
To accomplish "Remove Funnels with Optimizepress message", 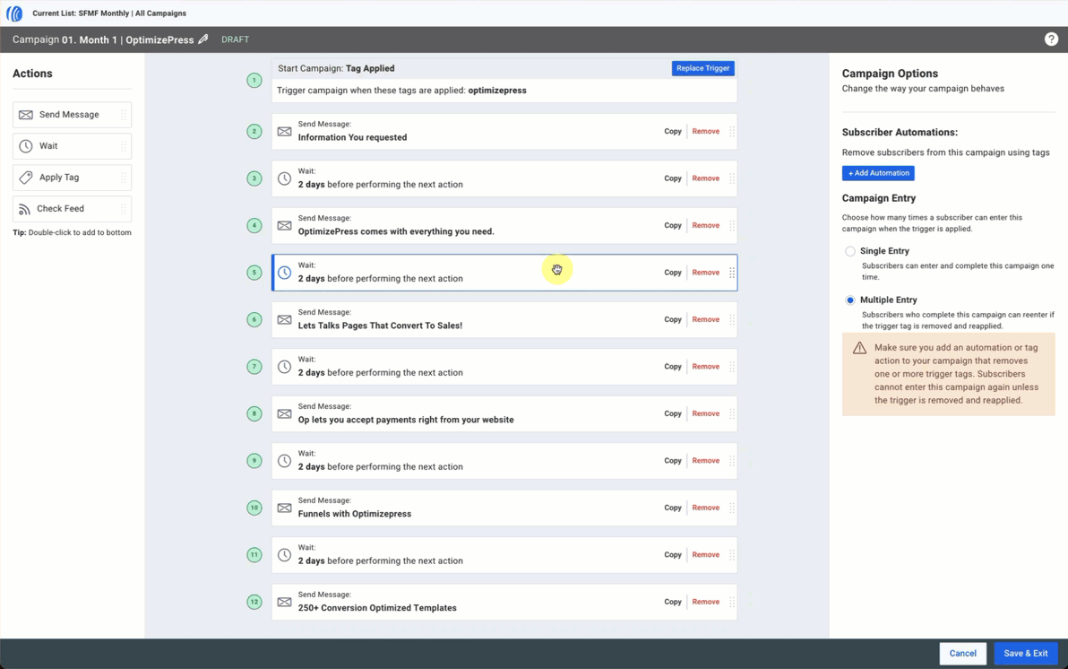I will pos(706,508).
